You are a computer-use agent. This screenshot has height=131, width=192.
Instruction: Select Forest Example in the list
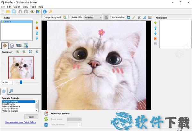19,104
